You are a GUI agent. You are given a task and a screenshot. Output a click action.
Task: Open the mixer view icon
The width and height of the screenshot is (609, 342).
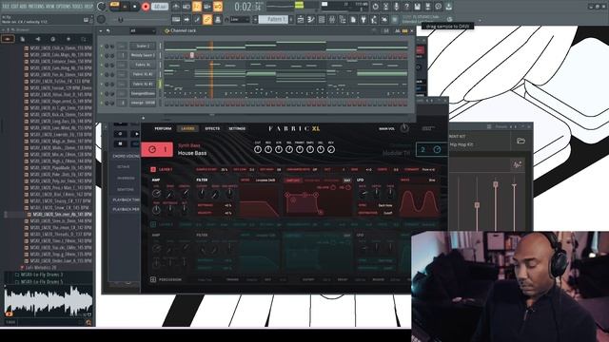pyautogui.click(x=332, y=19)
